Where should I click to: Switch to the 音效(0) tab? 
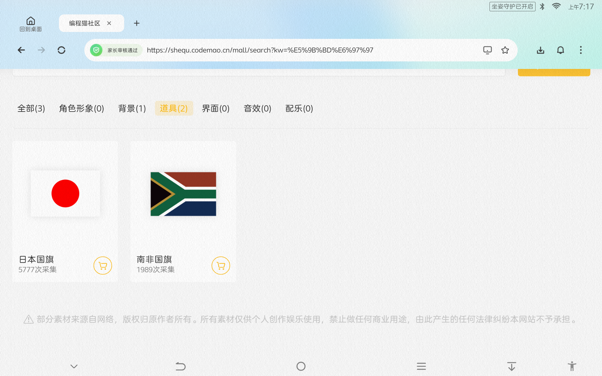[257, 108]
